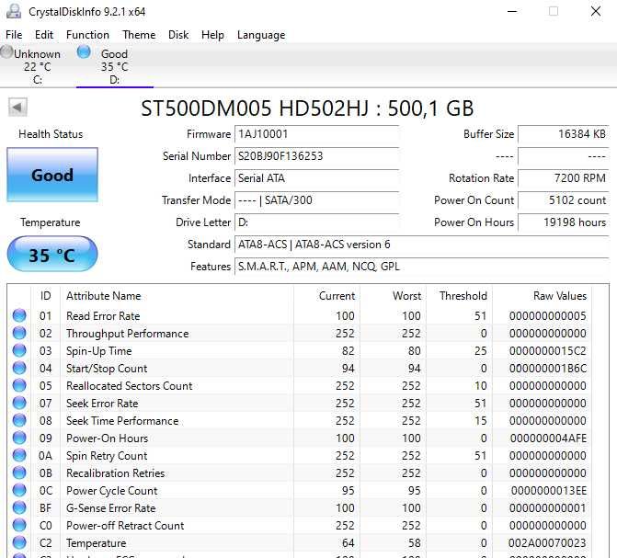
Task: Click status orb for Reallocated Sectors Count
Action: 19,385
